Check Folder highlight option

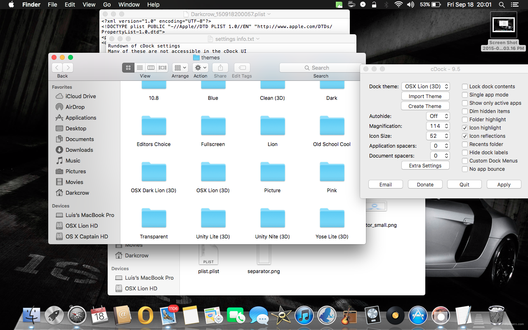465,120
